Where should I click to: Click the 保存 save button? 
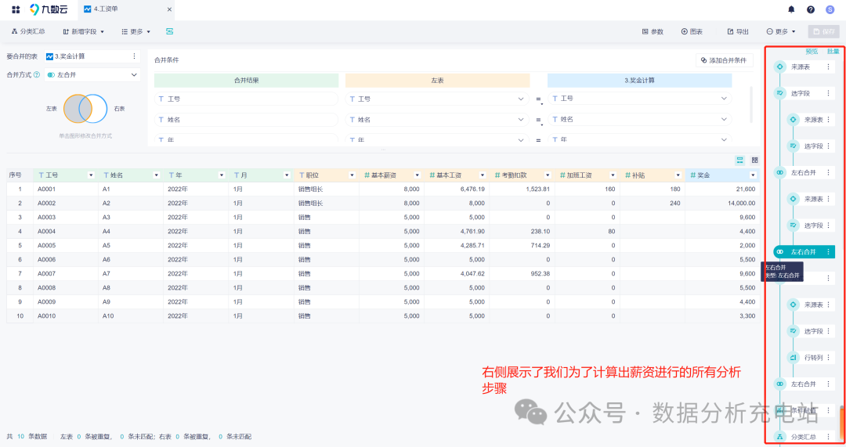click(x=823, y=32)
